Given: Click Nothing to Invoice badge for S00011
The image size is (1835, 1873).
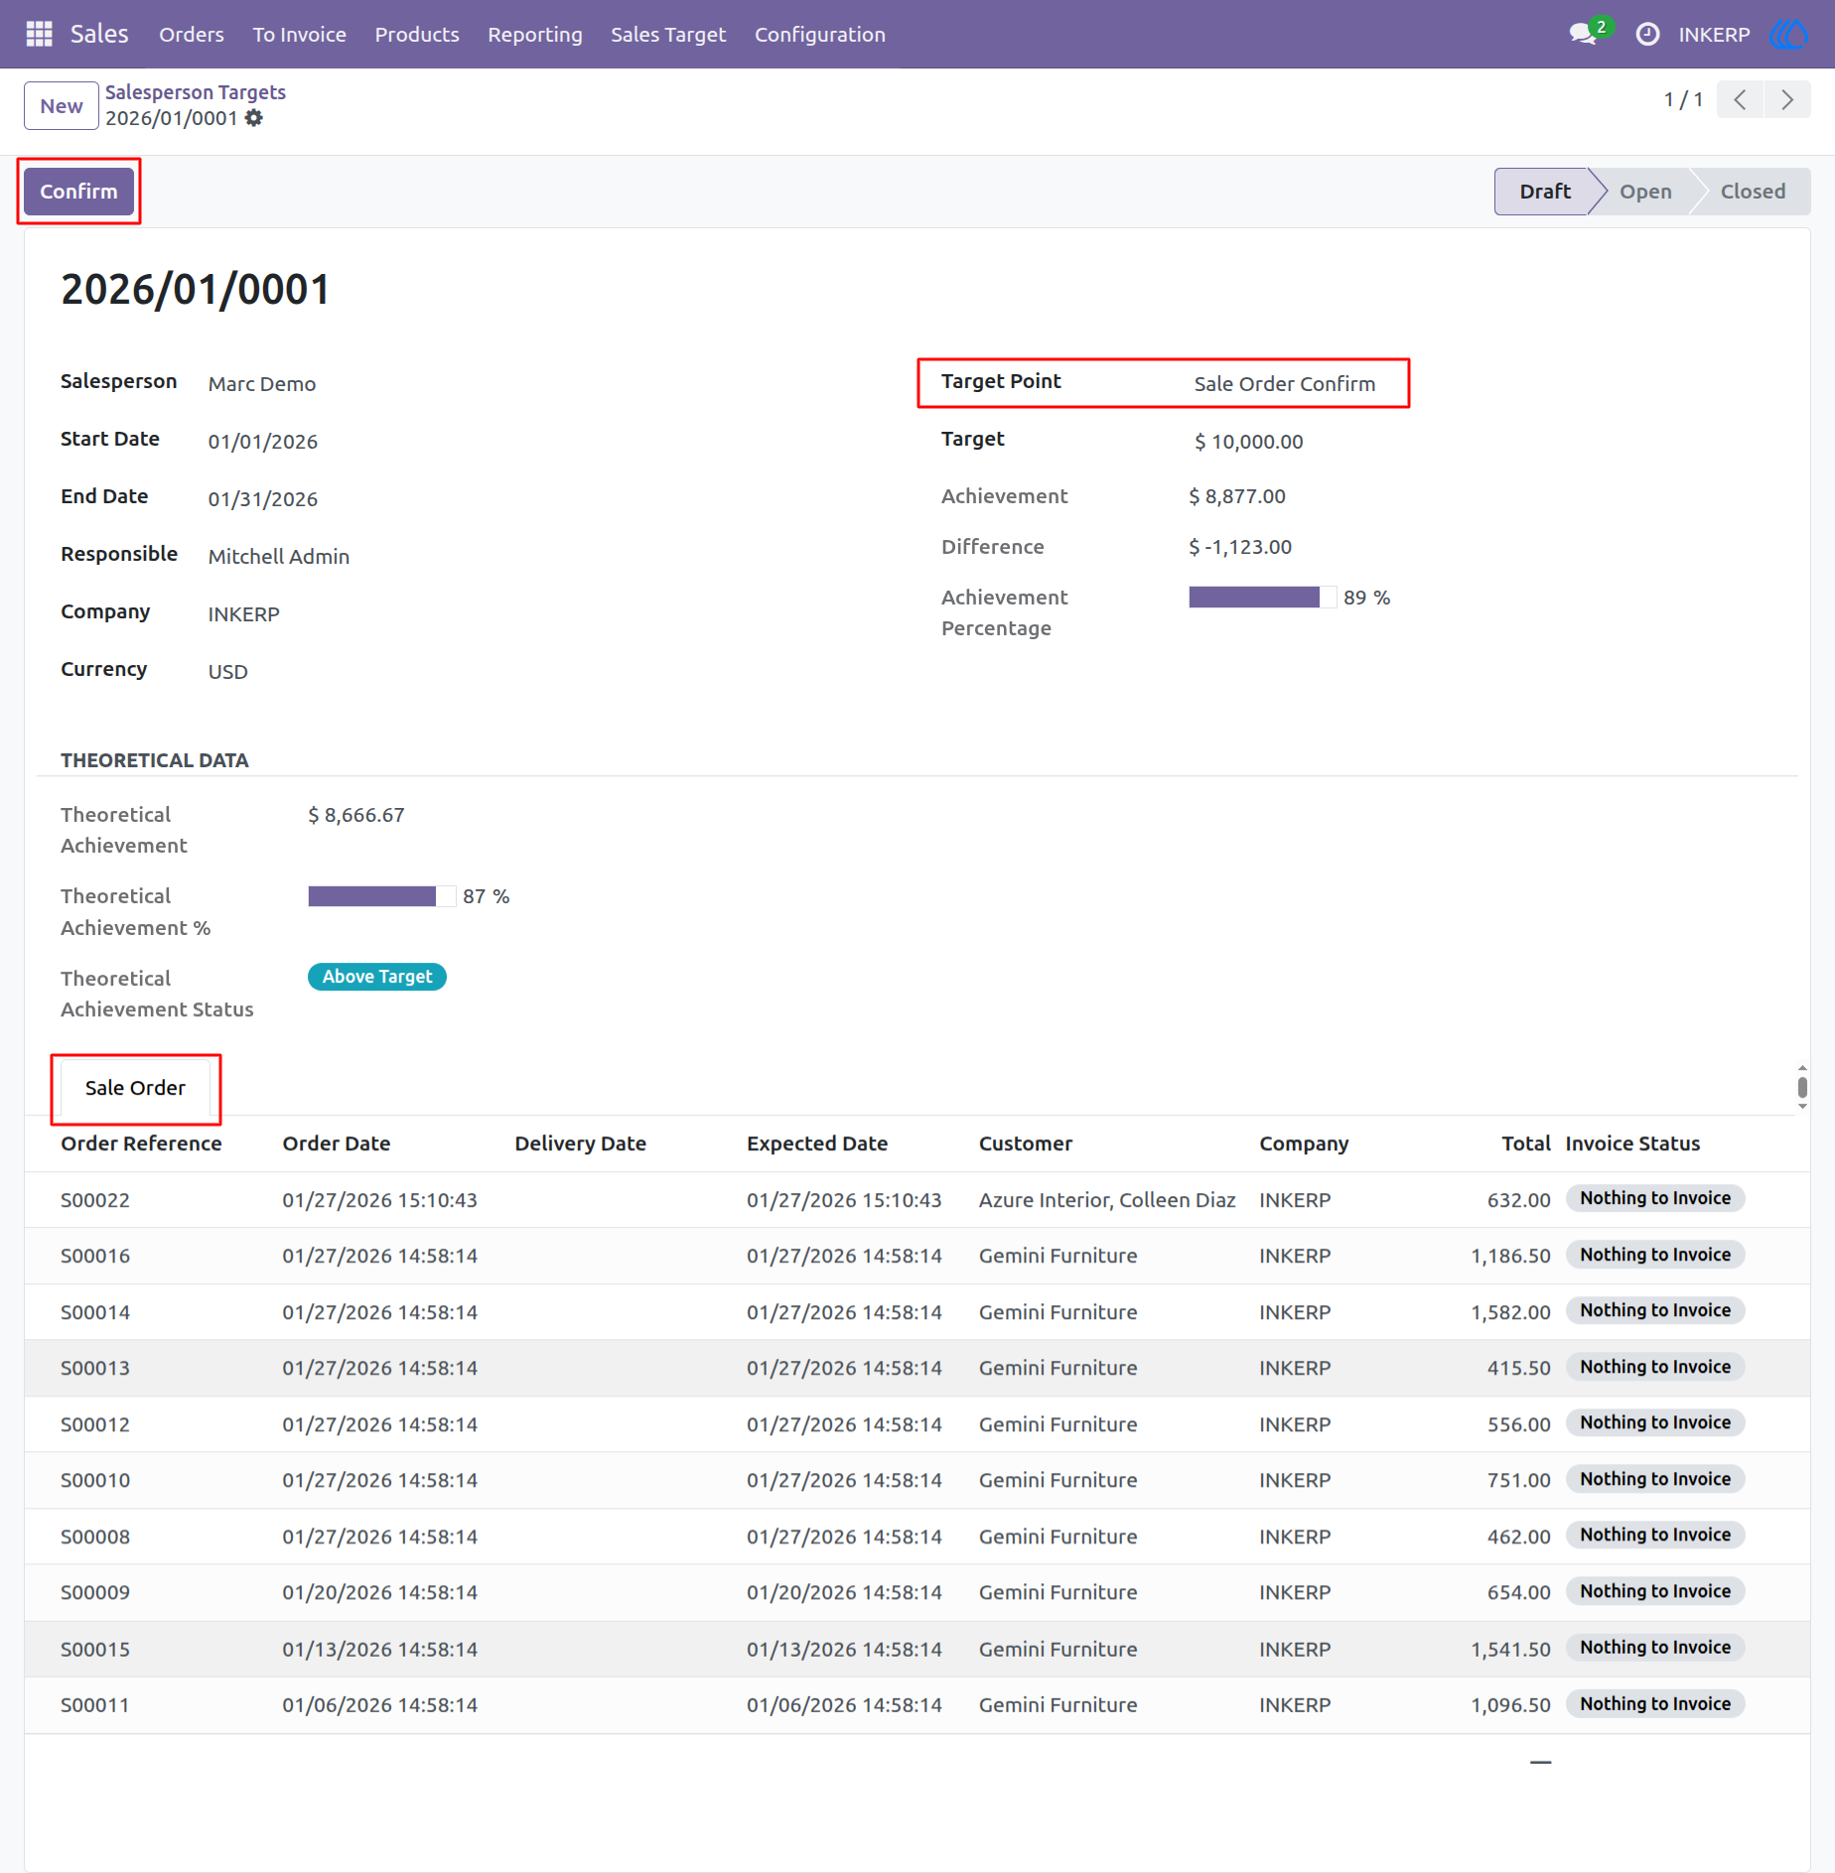Looking at the screenshot, I should (x=1655, y=1703).
